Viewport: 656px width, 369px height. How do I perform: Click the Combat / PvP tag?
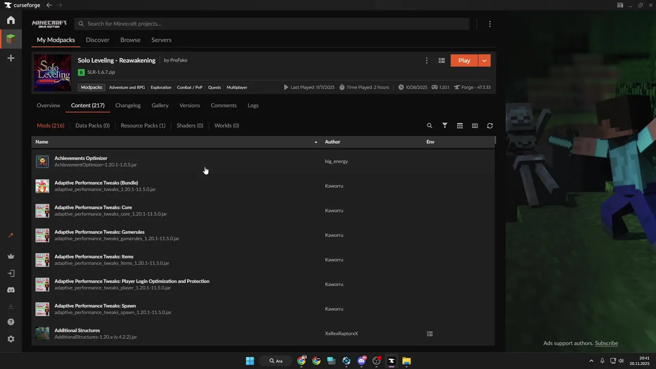190,88
